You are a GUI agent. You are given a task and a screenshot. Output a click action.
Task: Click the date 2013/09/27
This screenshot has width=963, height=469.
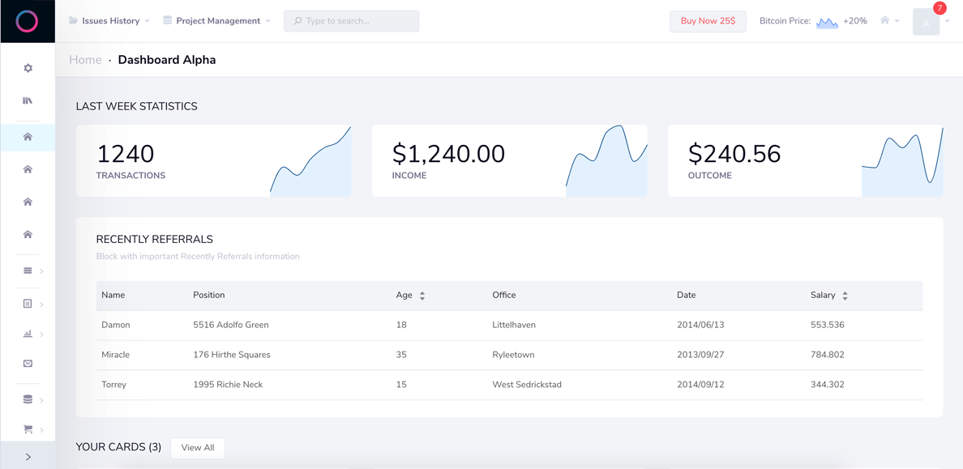(x=700, y=354)
